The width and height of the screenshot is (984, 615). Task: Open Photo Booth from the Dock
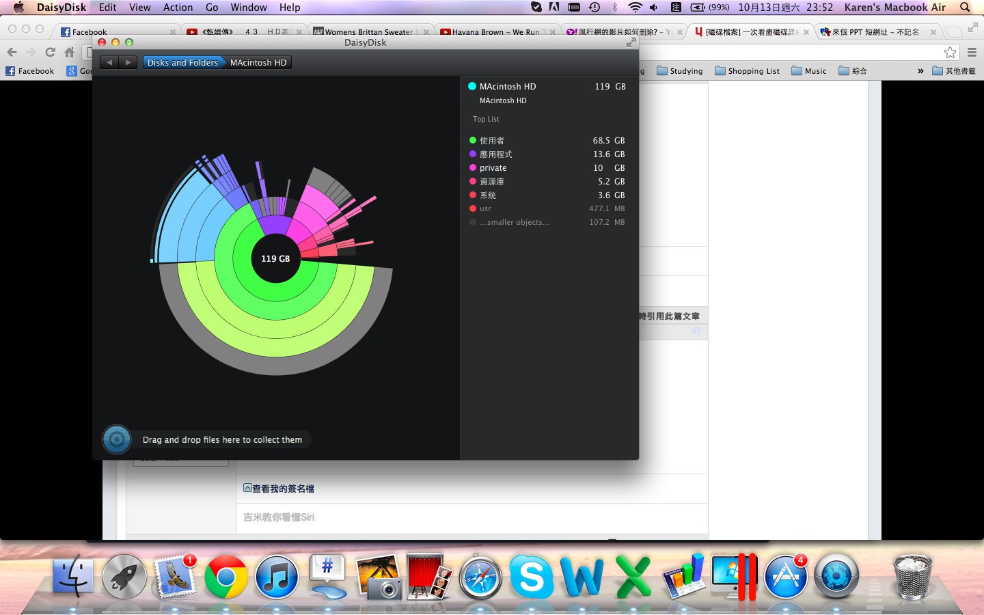429,577
